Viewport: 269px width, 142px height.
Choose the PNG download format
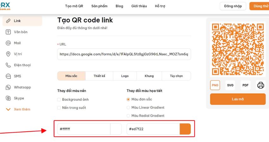(x=215, y=85)
